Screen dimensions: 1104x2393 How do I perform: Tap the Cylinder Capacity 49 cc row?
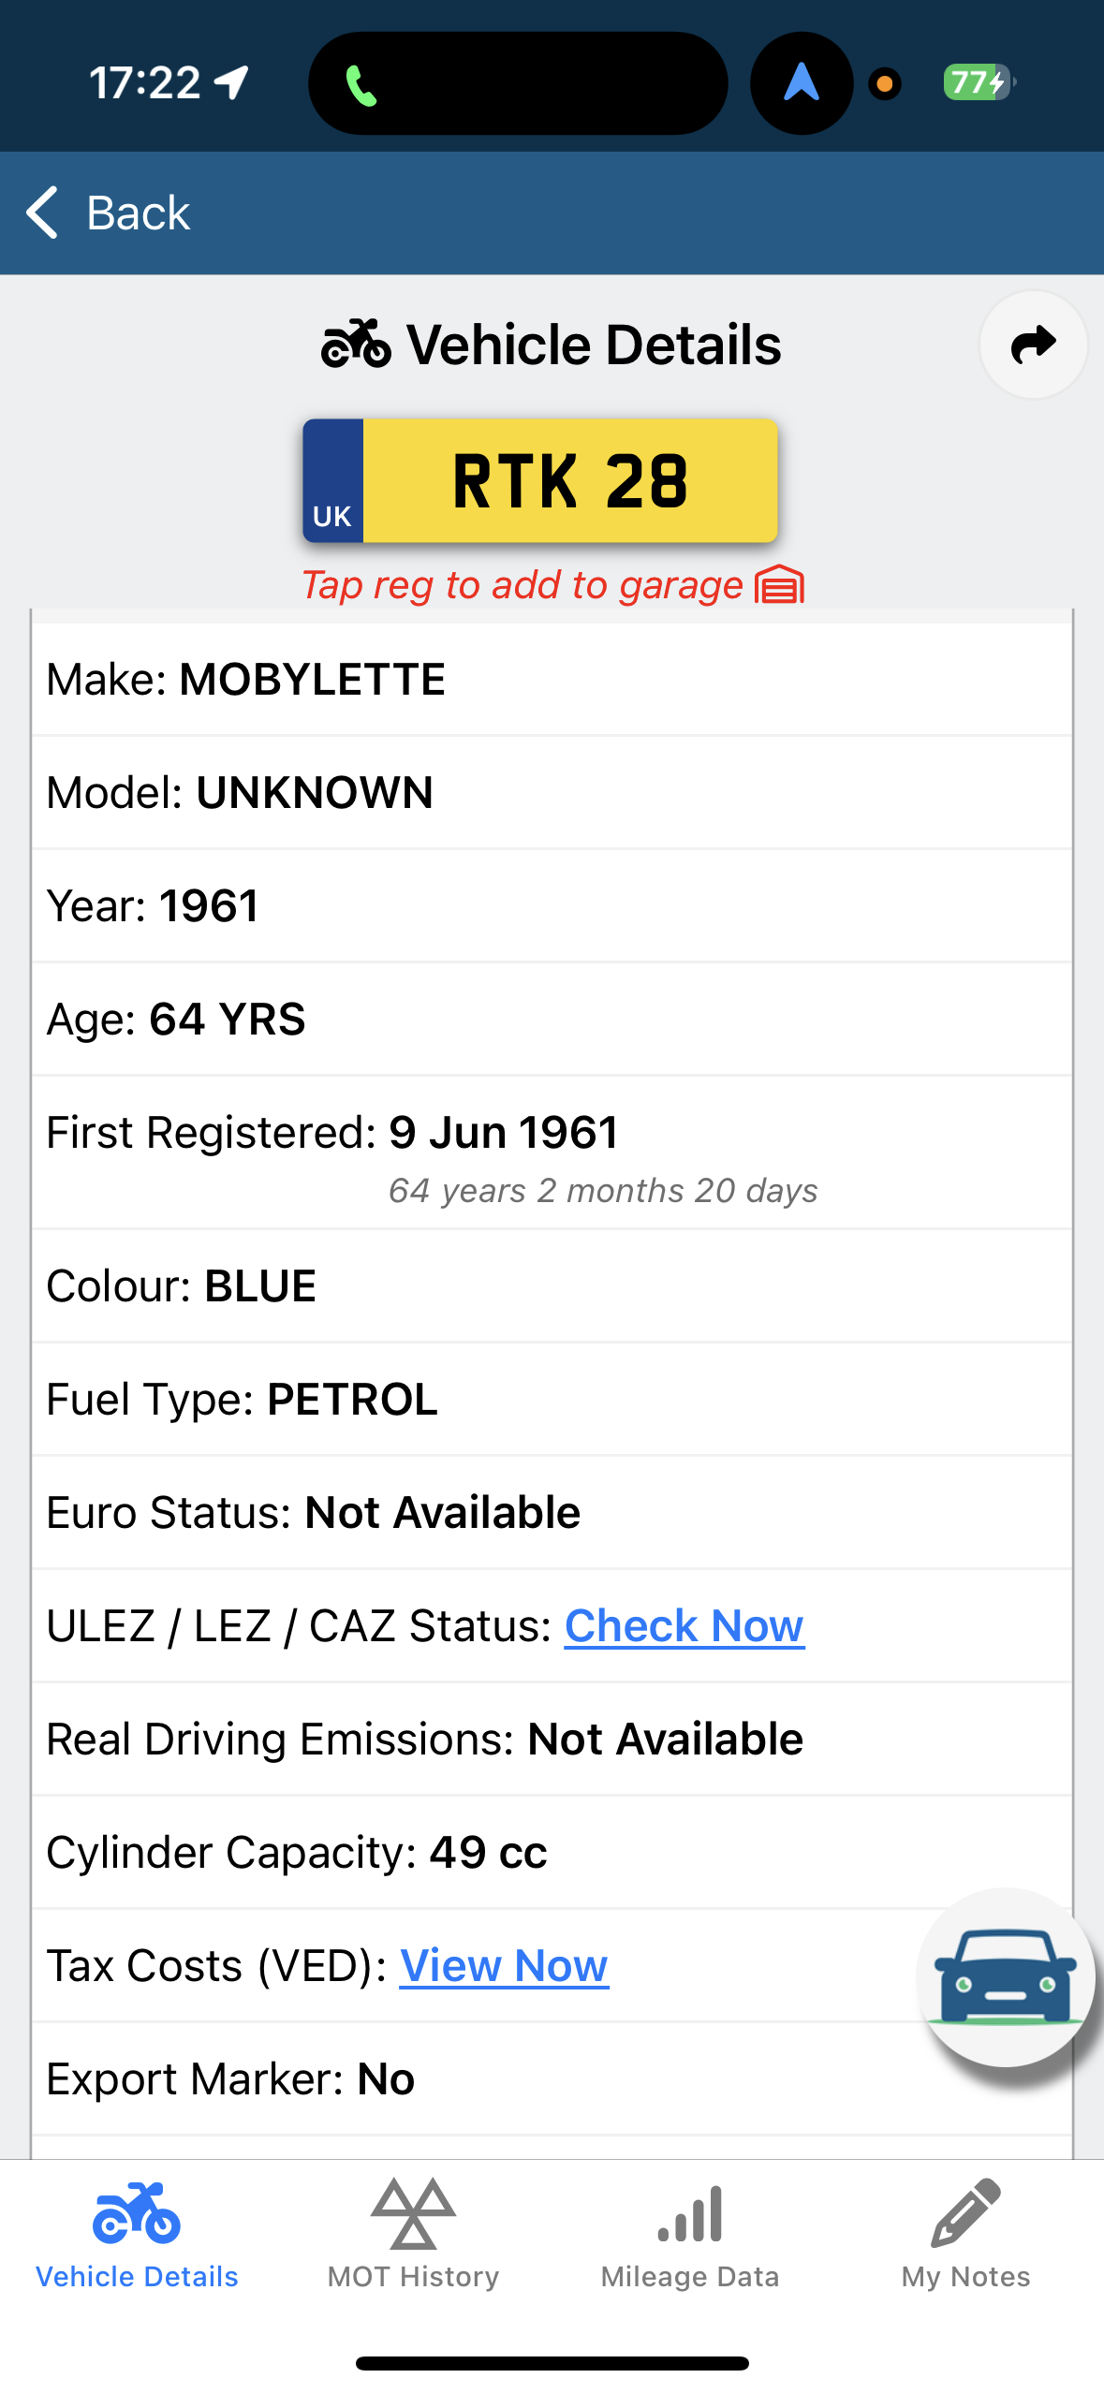pyautogui.click(x=552, y=1853)
